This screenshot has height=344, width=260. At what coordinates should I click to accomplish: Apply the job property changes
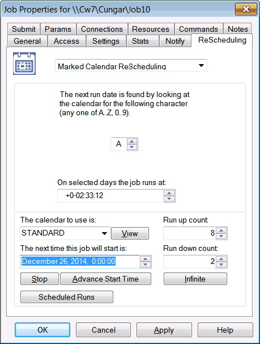(x=164, y=330)
